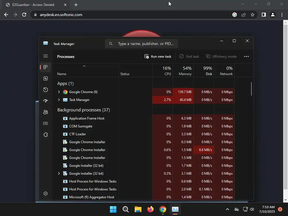Click the taskbar volume icon
The width and height of the screenshot is (288, 216).
(252, 209)
